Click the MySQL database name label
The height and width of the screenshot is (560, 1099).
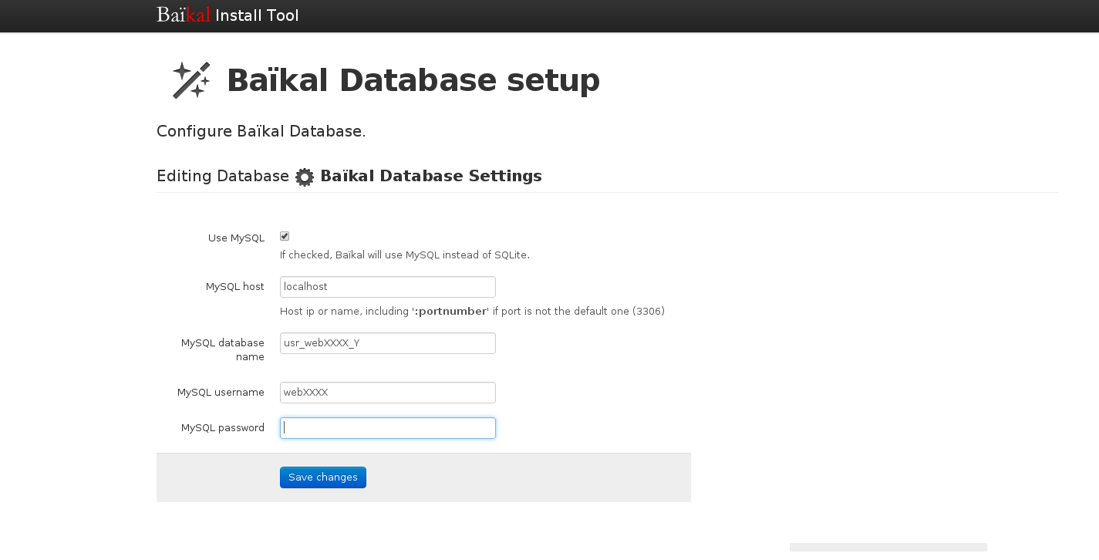click(223, 350)
